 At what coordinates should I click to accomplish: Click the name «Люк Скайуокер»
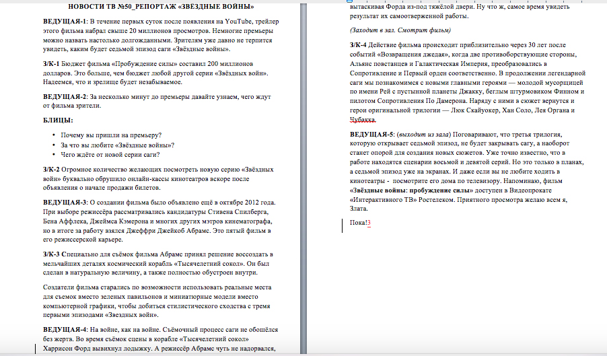coord(474,110)
